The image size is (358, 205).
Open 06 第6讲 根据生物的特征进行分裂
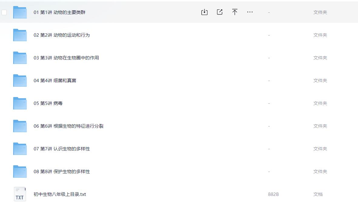(69, 126)
